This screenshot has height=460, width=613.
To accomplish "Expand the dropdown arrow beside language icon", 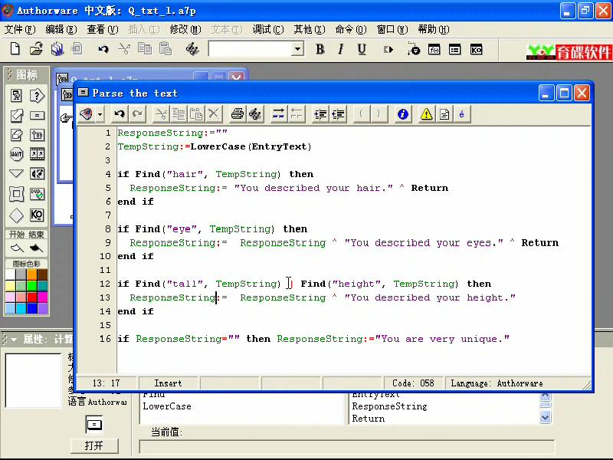I will point(100,114).
